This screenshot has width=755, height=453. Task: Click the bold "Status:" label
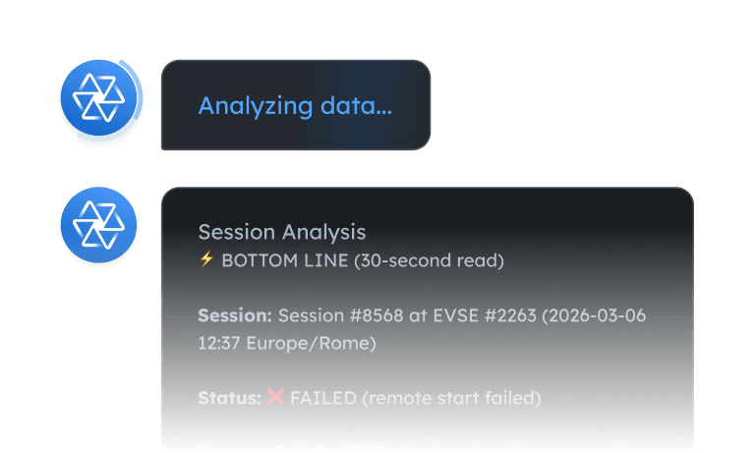pyautogui.click(x=229, y=398)
